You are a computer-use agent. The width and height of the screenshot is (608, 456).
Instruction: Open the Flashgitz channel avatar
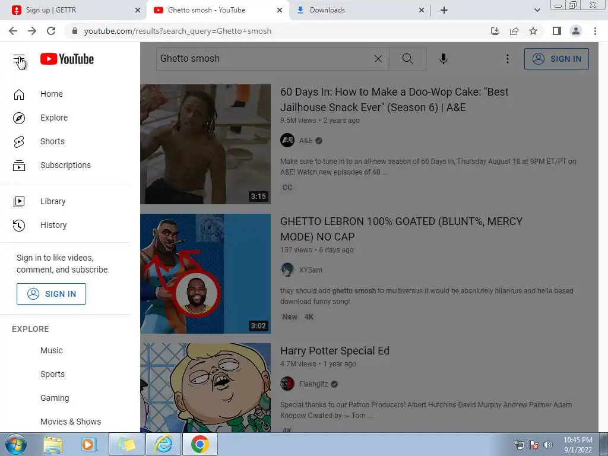click(x=287, y=384)
